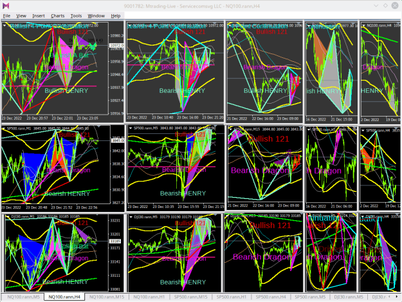Open the SP500.rann,M15 chart header dropdown triangle
The height and width of the screenshot is (302, 402).
(x=230, y=129)
